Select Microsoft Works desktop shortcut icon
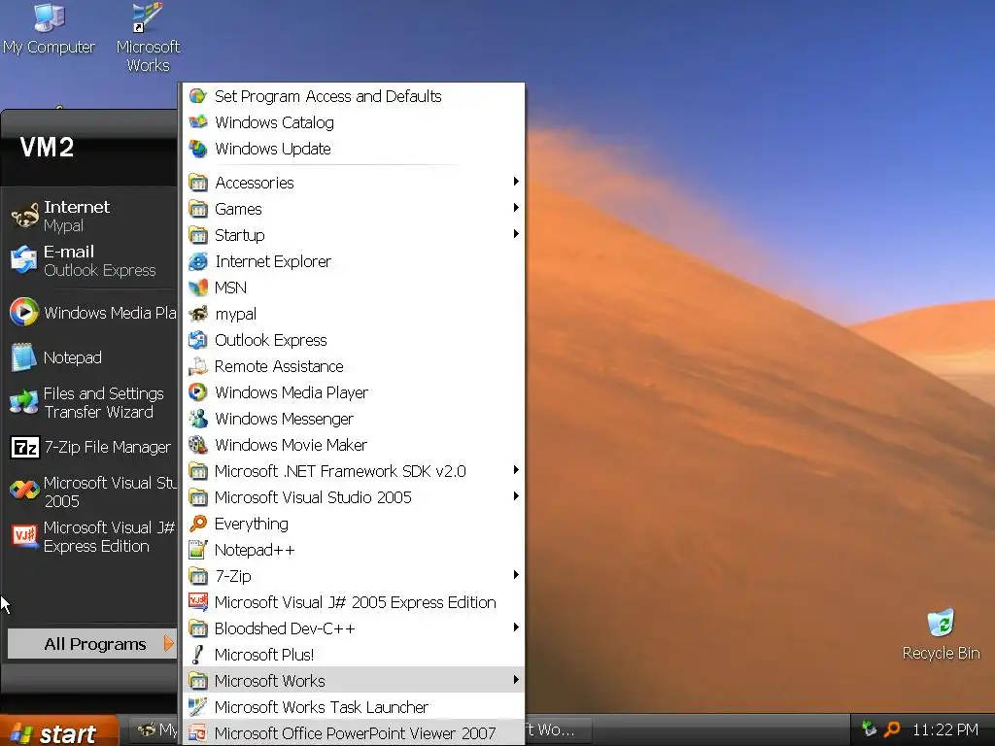 point(148,17)
